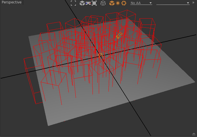The image size is (197, 137).
Task: Open the blank dropdown beside No AA
Action: tap(173, 3)
